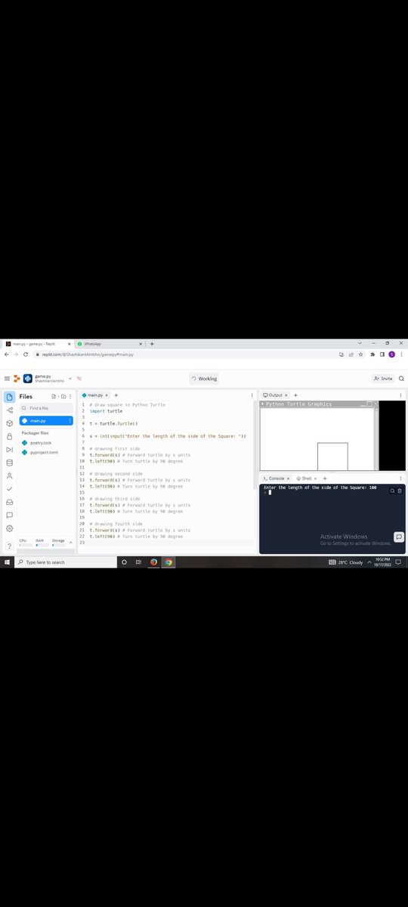Click the Replit logo in header

coord(16,379)
